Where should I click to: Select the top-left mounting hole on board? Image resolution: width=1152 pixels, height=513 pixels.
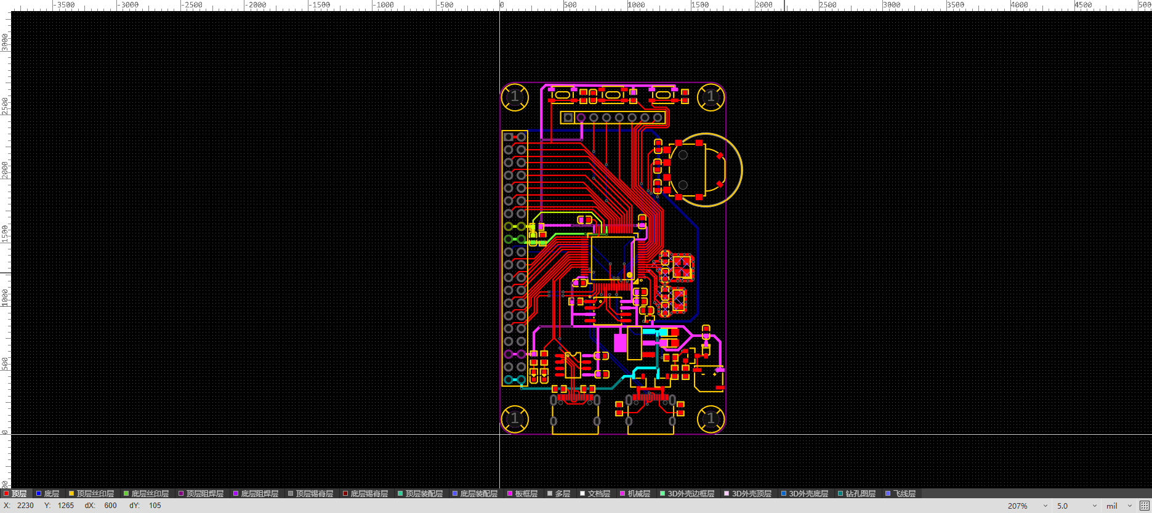(x=515, y=97)
